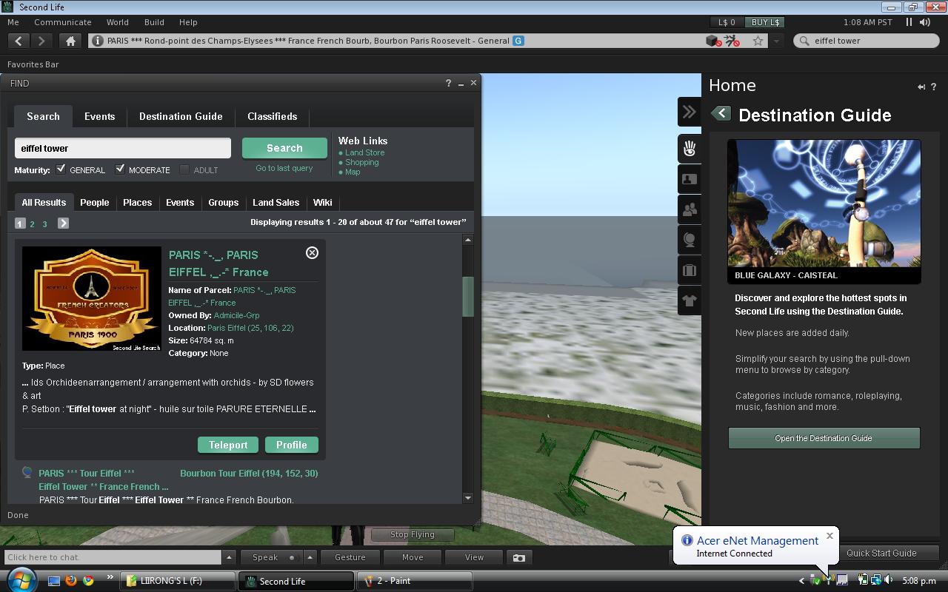
Task: Open the Quick Start Guide button
Action: pos(881,553)
